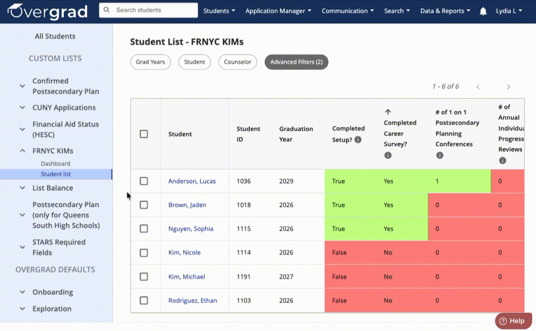Viewport: 536px width, 331px height.
Task: Open Kim, Michael student profile
Action: [187, 277]
